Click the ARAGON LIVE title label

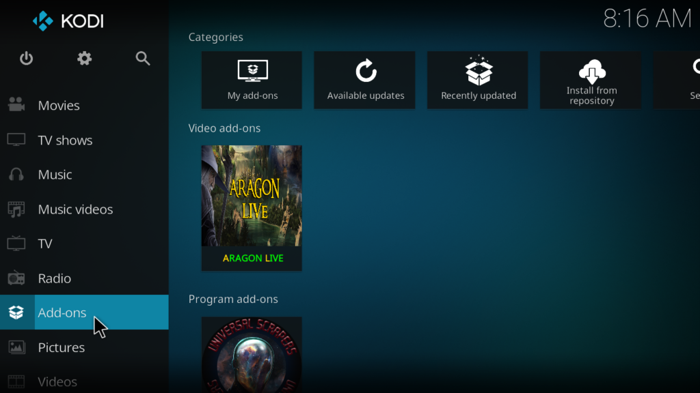(253, 258)
